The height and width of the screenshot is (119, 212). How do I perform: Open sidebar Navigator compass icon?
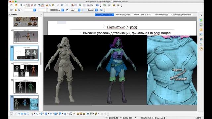(201, 49)
